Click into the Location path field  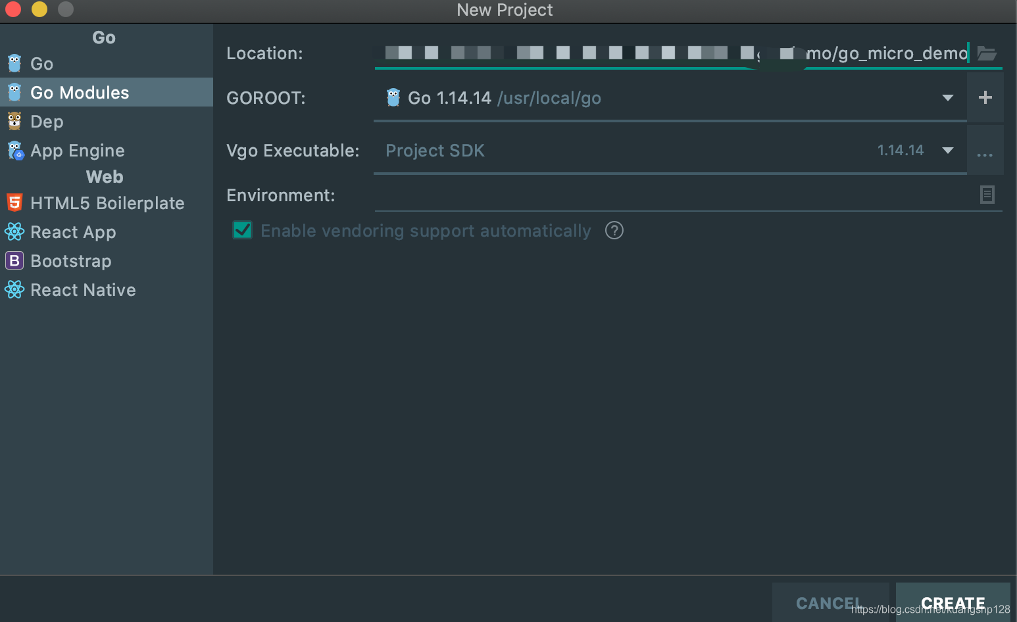(x=674, y=53)
